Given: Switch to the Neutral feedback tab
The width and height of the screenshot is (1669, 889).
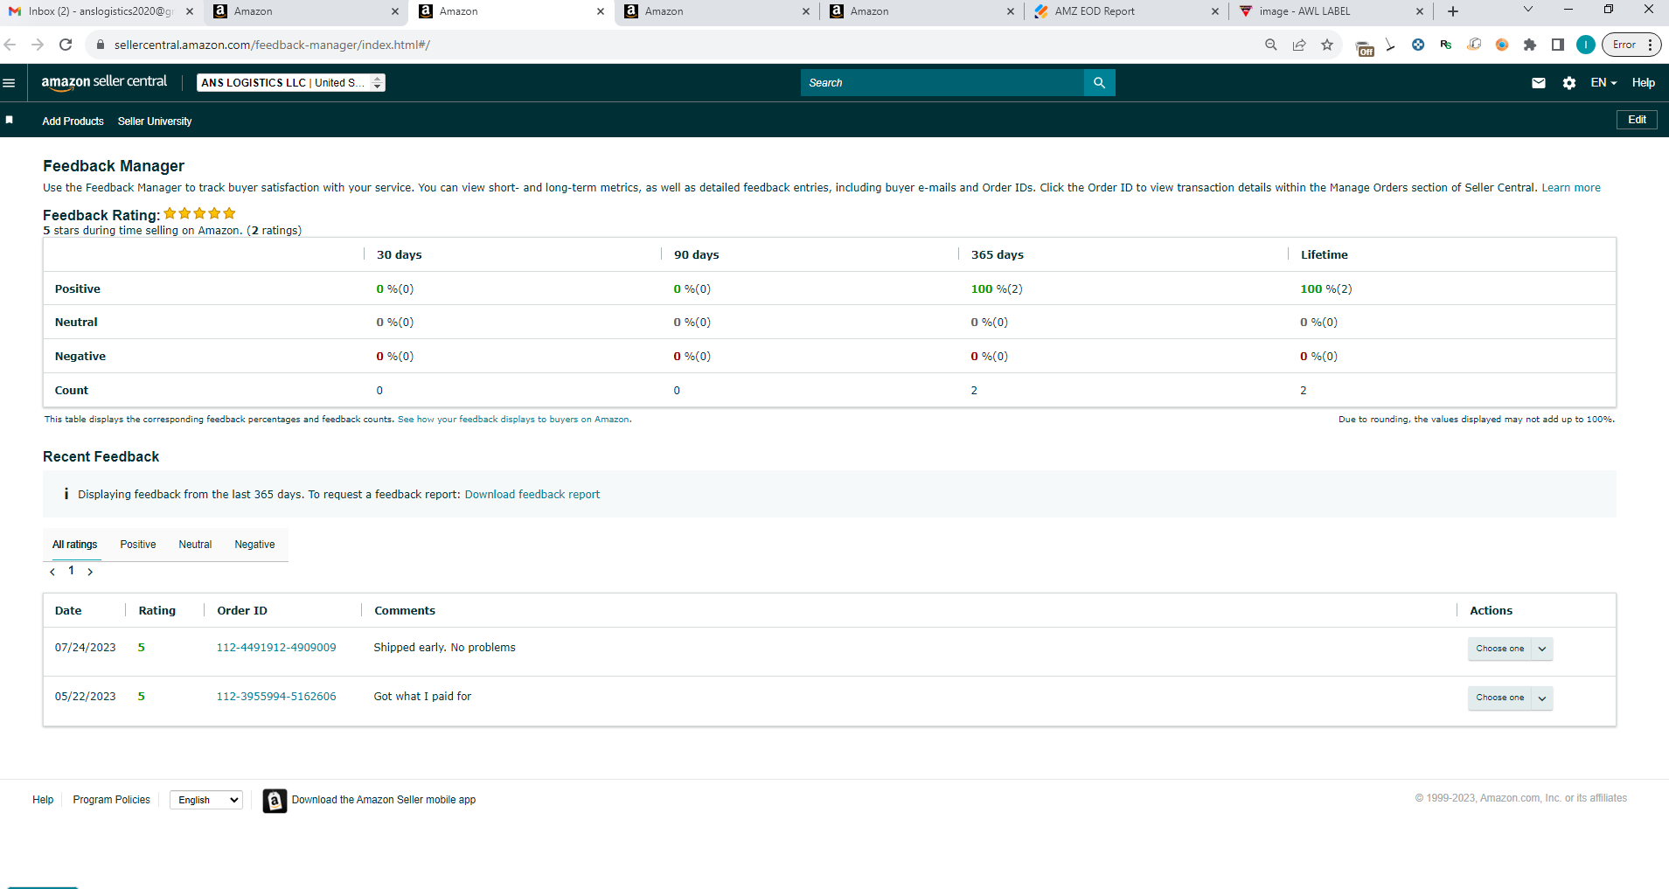Looking at the screenshot, I should click(195, 545).
